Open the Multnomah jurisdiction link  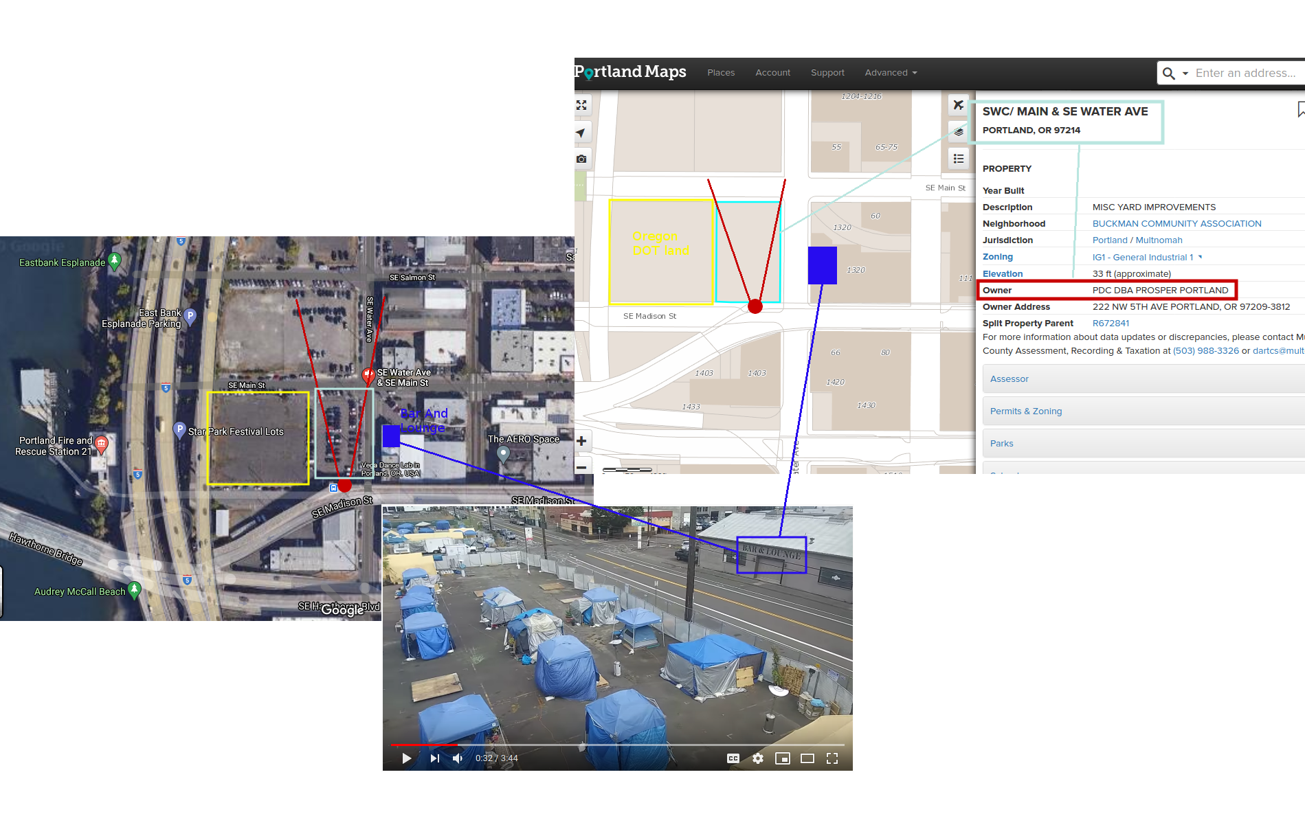(1159, 240)
